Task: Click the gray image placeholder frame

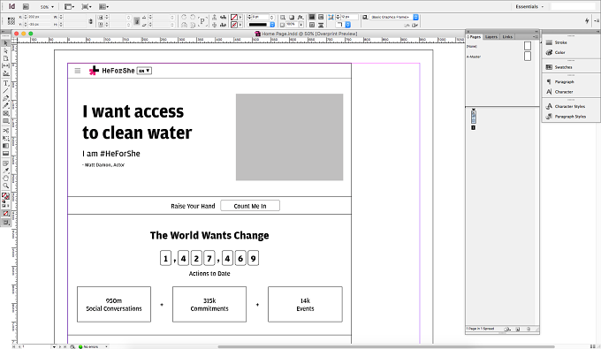Action: 289,137
